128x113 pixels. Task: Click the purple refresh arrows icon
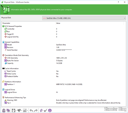point(41,110)
